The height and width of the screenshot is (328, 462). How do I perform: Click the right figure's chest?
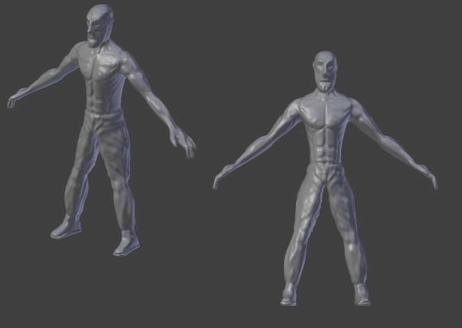[x=325, y=113]
